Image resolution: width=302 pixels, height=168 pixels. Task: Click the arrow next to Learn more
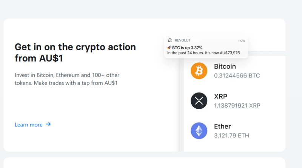click(48, 124)
